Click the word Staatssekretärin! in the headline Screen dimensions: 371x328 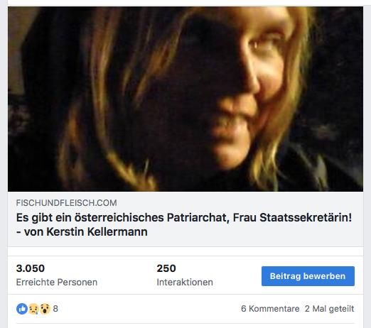pos(306,218)
